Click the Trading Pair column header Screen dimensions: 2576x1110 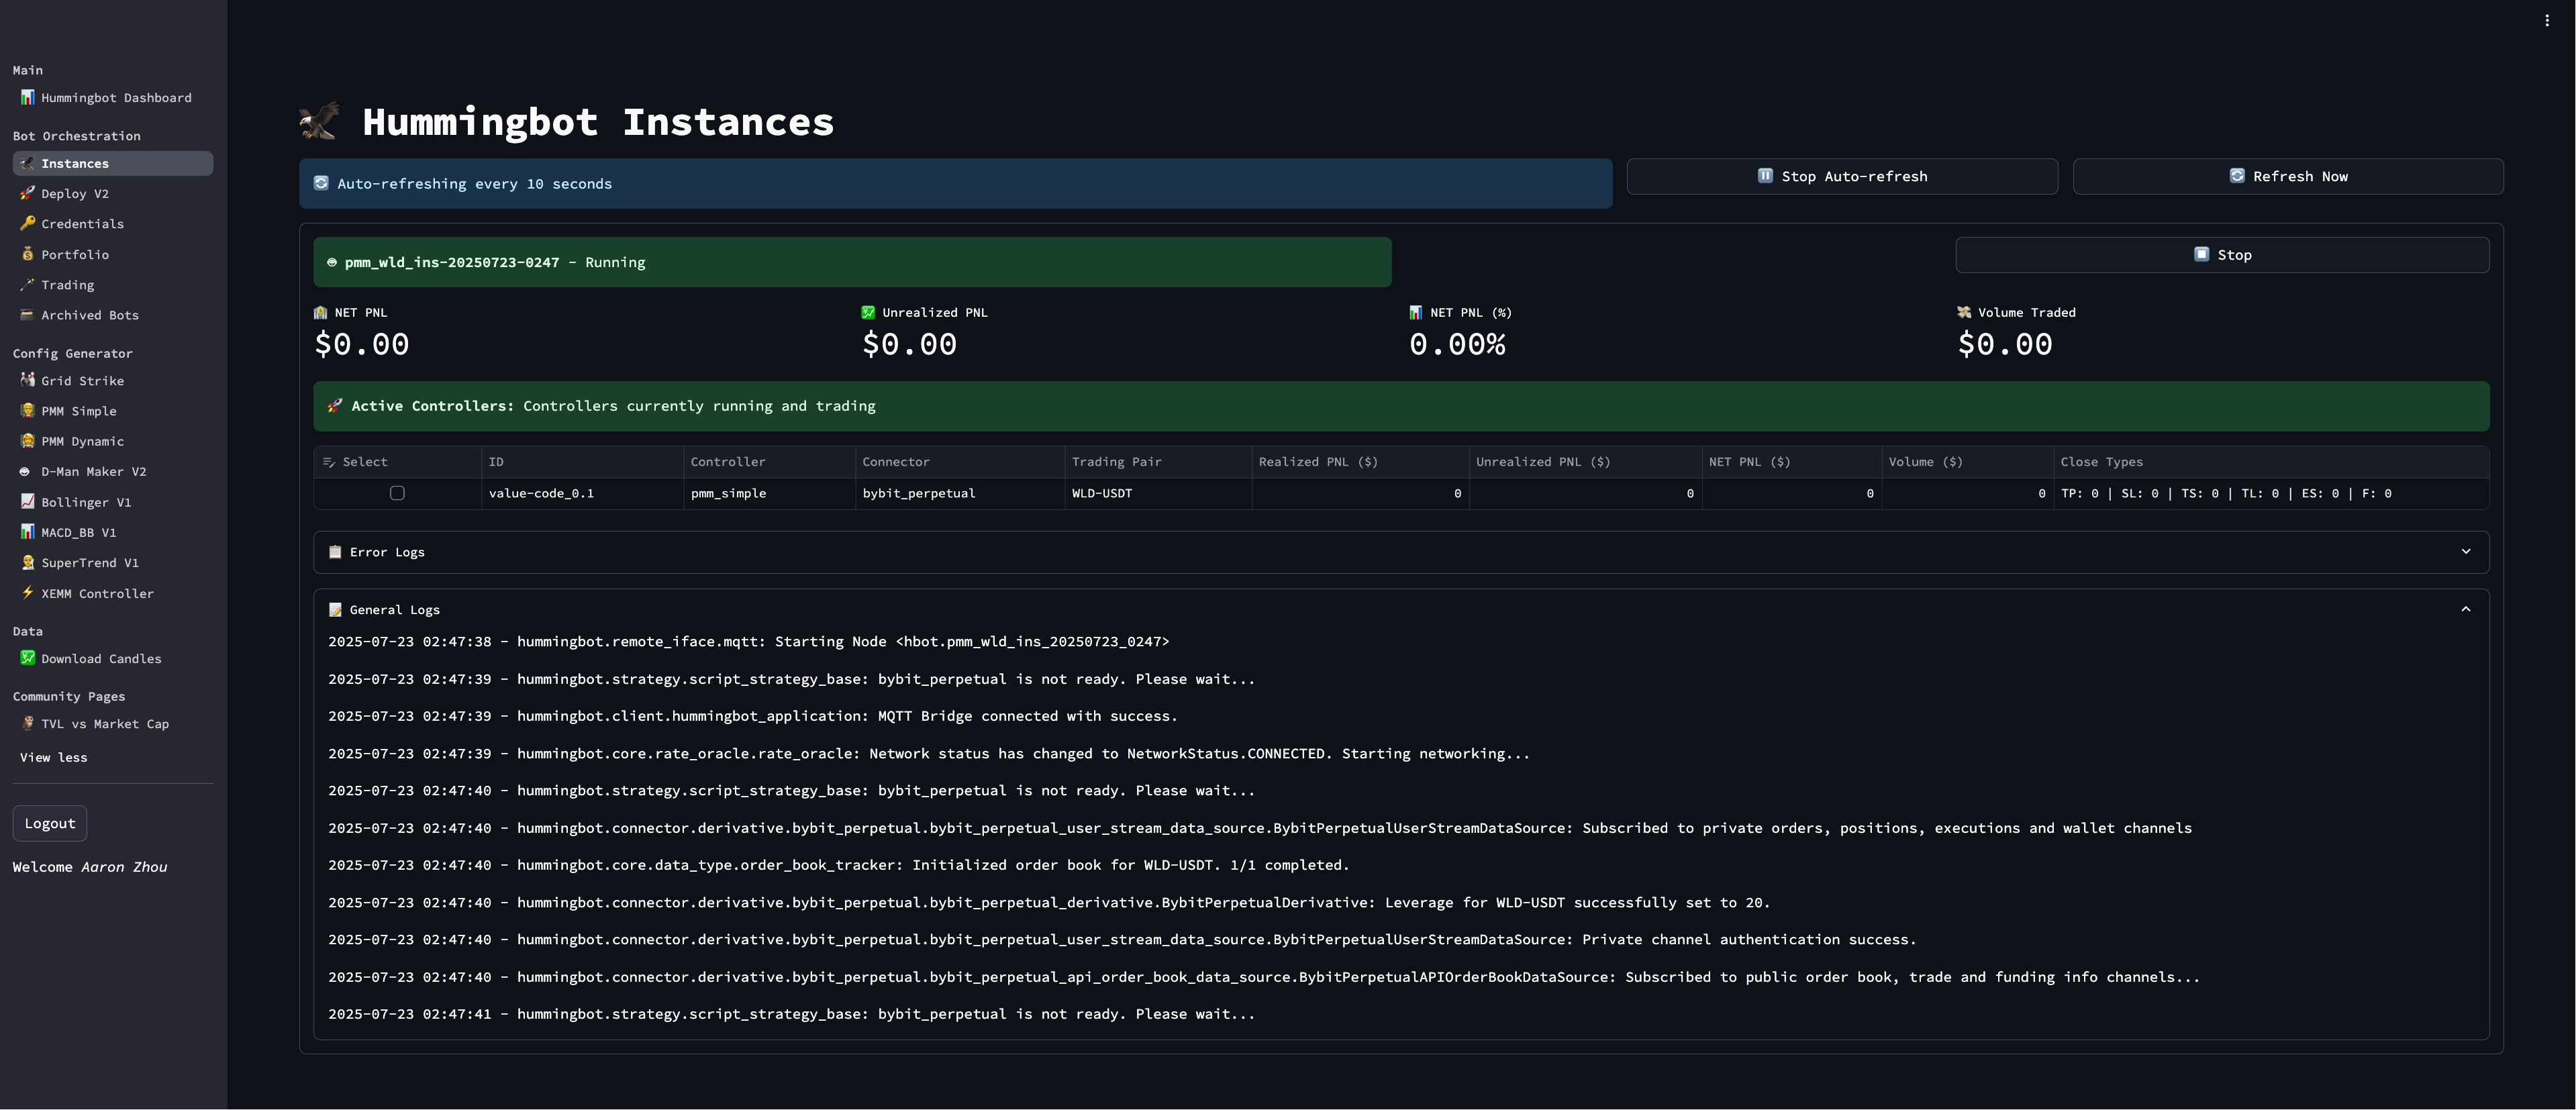point(1158,462)
